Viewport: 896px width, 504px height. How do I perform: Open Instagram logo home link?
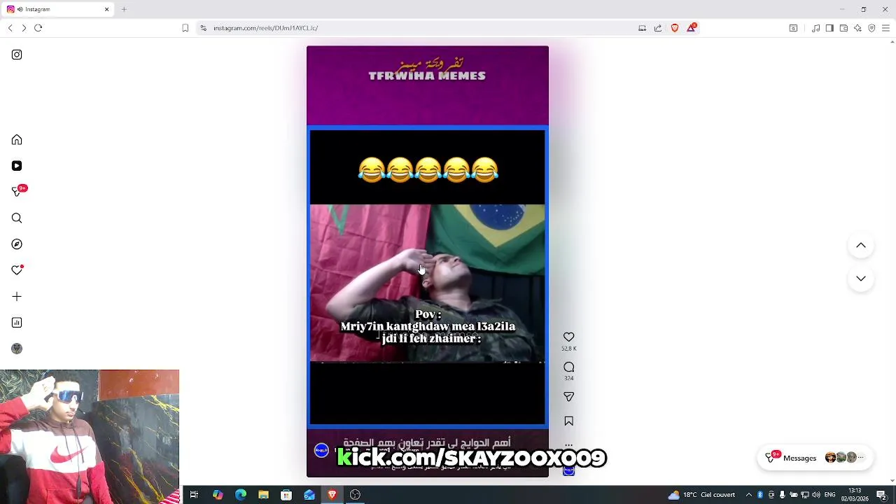[x=17, y=55]
